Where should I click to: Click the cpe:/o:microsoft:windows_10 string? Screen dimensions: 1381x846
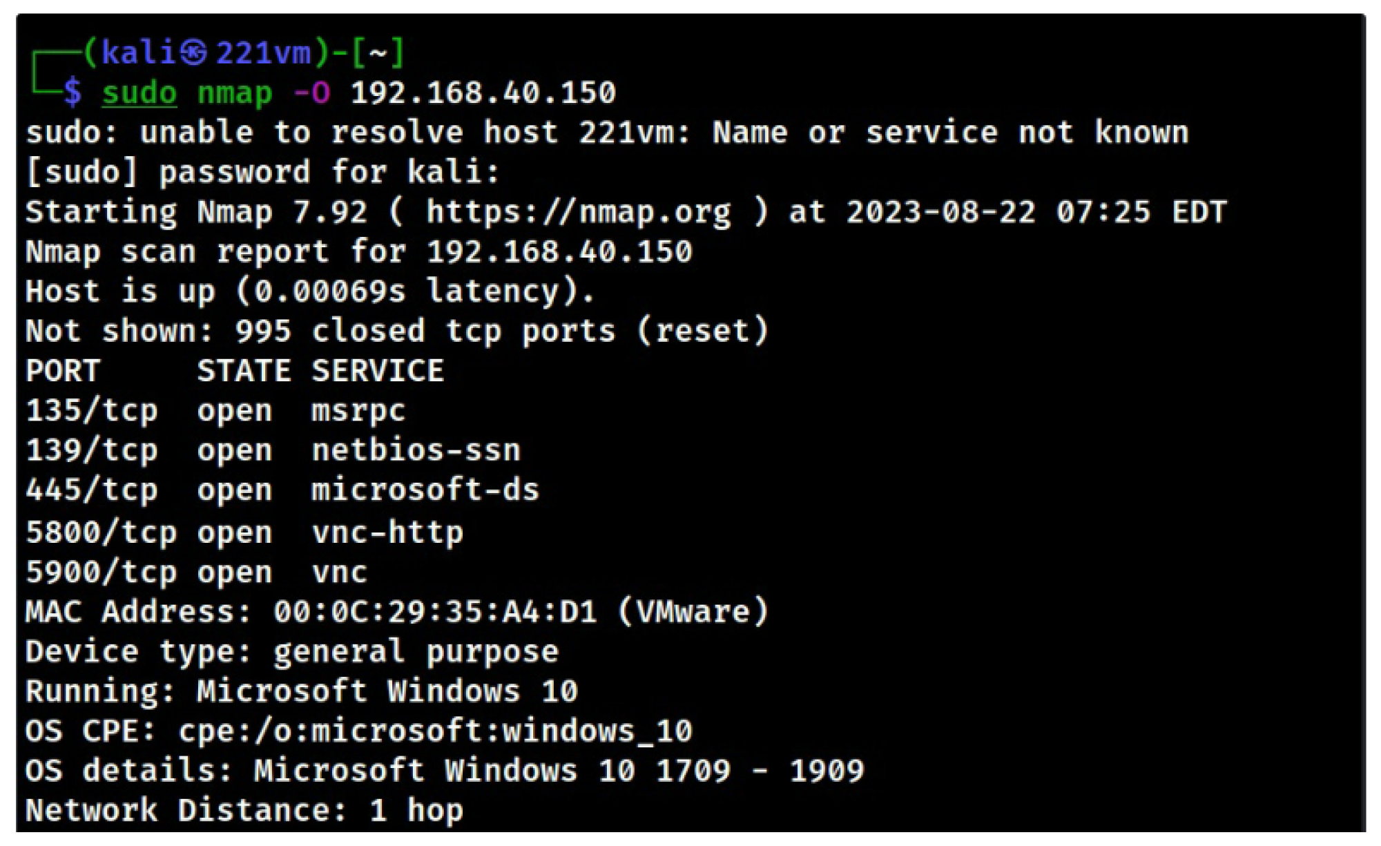pos(435,732)
